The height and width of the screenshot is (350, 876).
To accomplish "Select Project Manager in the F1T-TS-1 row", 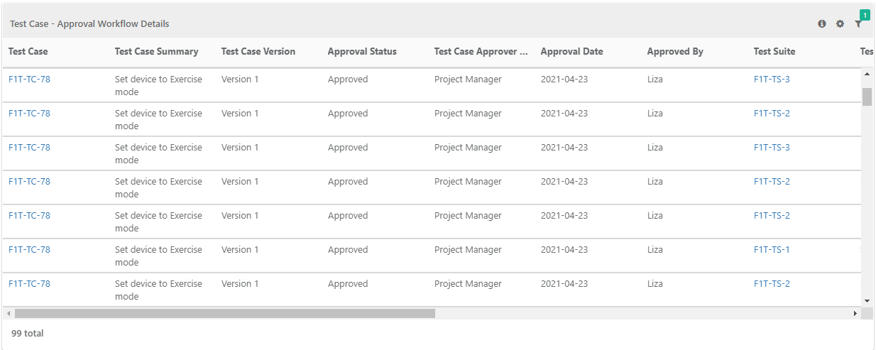I will [x=468, y=249].
